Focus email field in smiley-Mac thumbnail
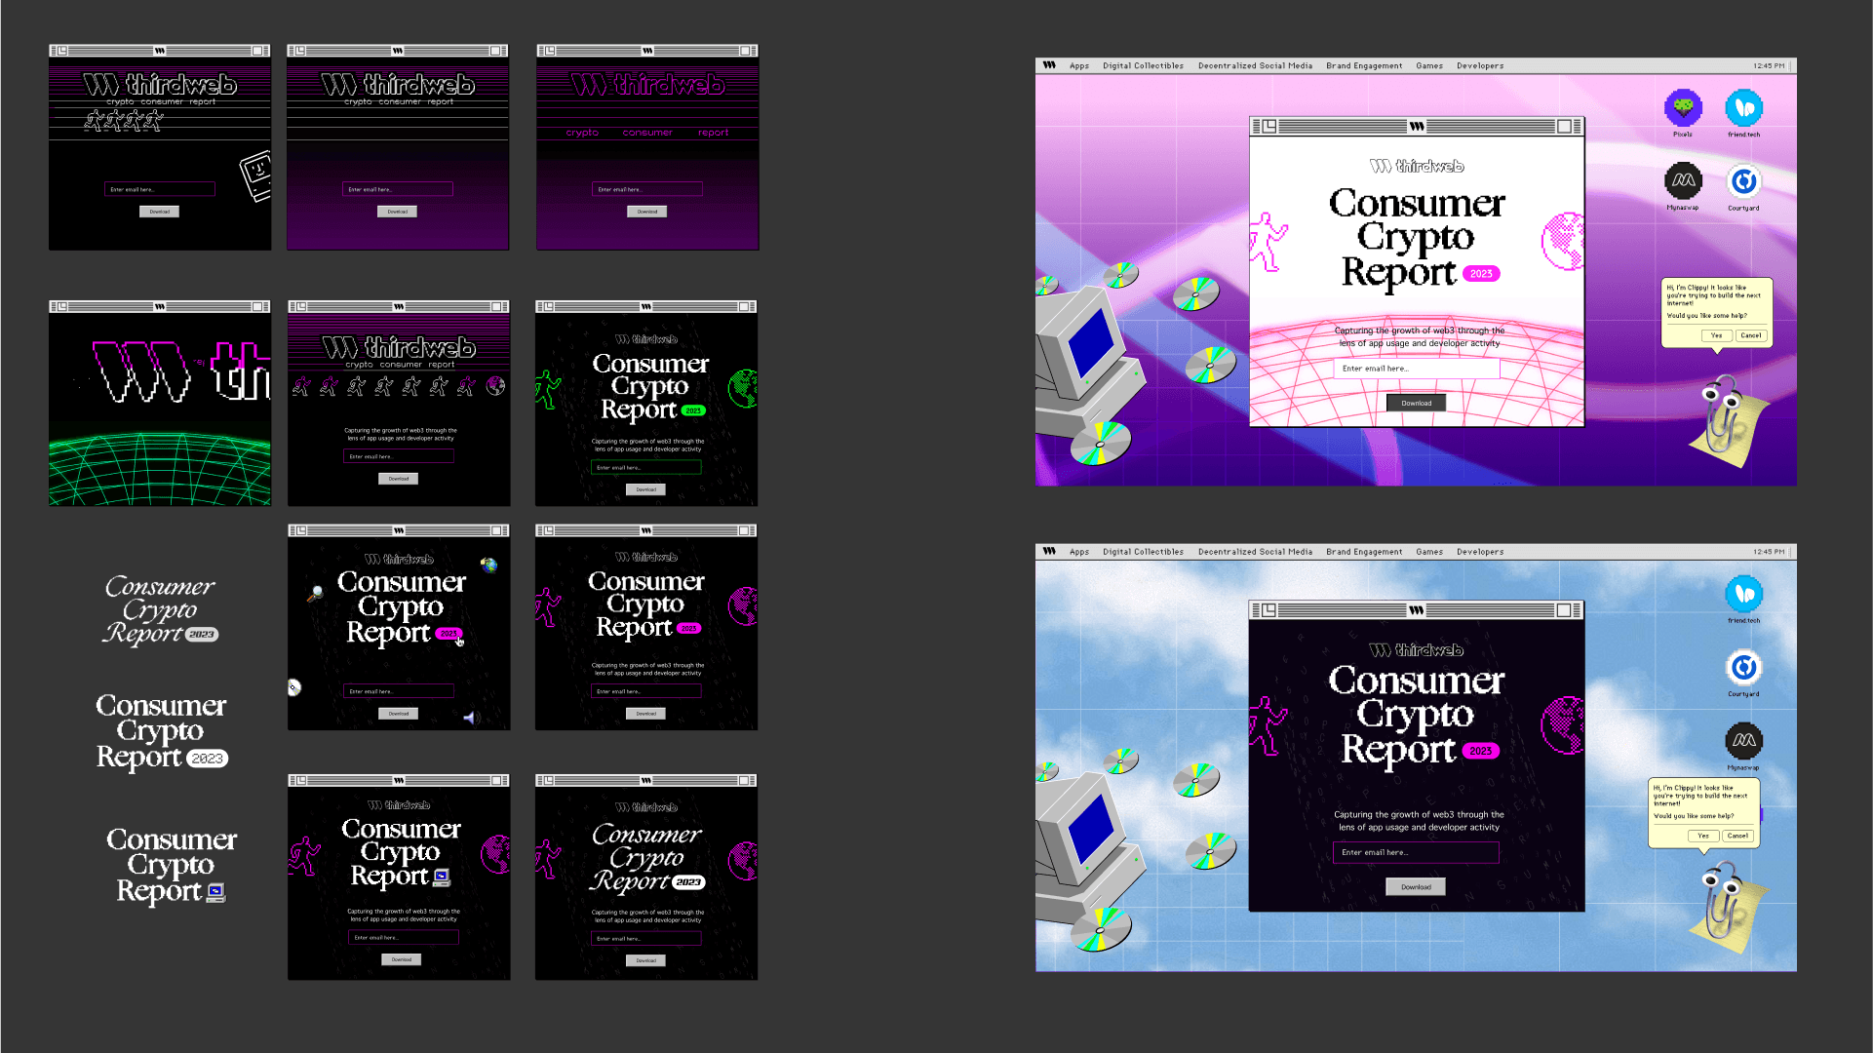The image size is (1873, 1053). click(x=160, y=189)
